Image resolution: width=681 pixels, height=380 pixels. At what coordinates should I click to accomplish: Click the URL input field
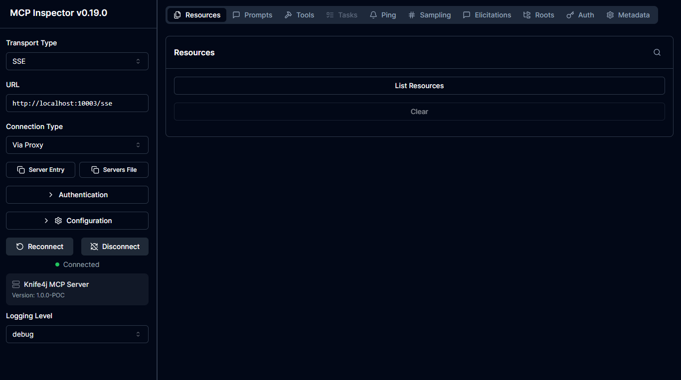pos(77,103)
